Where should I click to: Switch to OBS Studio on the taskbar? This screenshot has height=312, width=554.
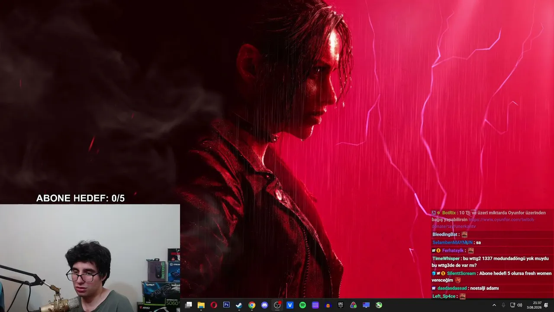(277, 305)
